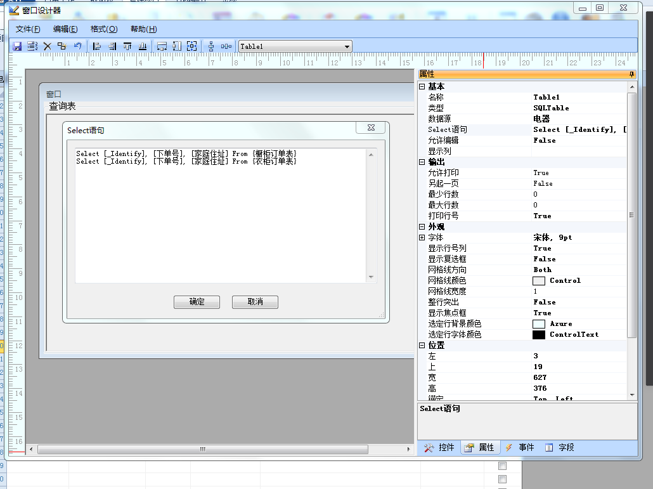The height and width of the screenshot is (489, 653).
Task: Expand the 字体 property node
Action: [x=422, y=237]
